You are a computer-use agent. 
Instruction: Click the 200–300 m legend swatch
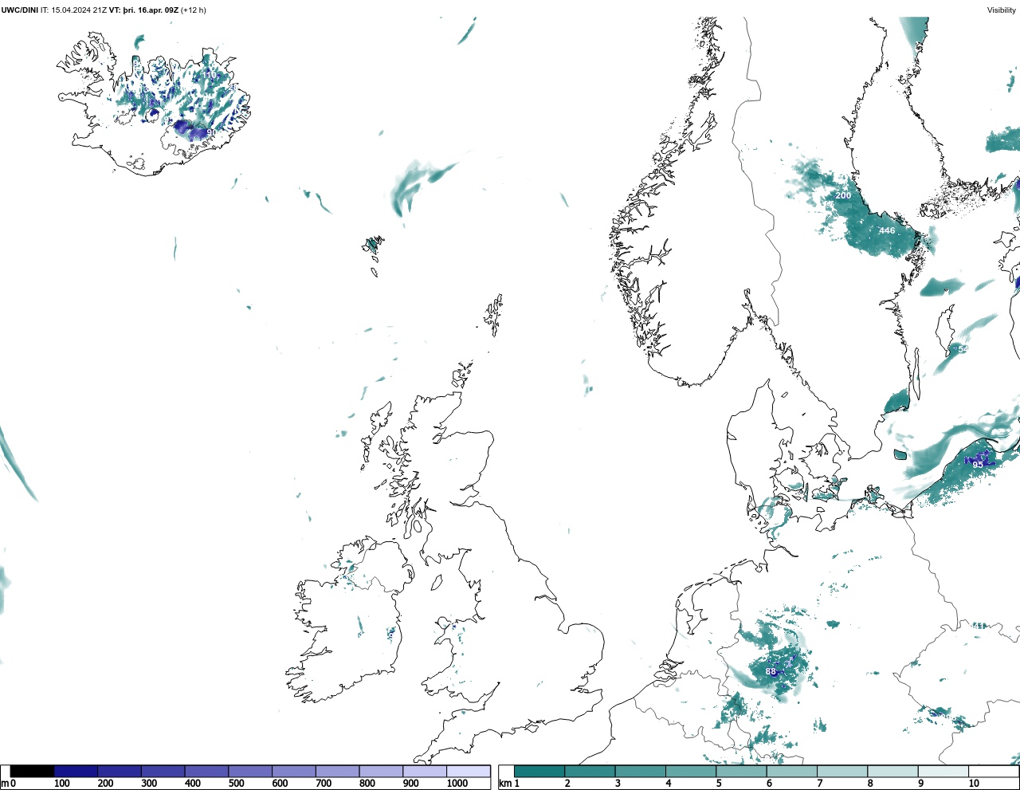click(120, 772)
